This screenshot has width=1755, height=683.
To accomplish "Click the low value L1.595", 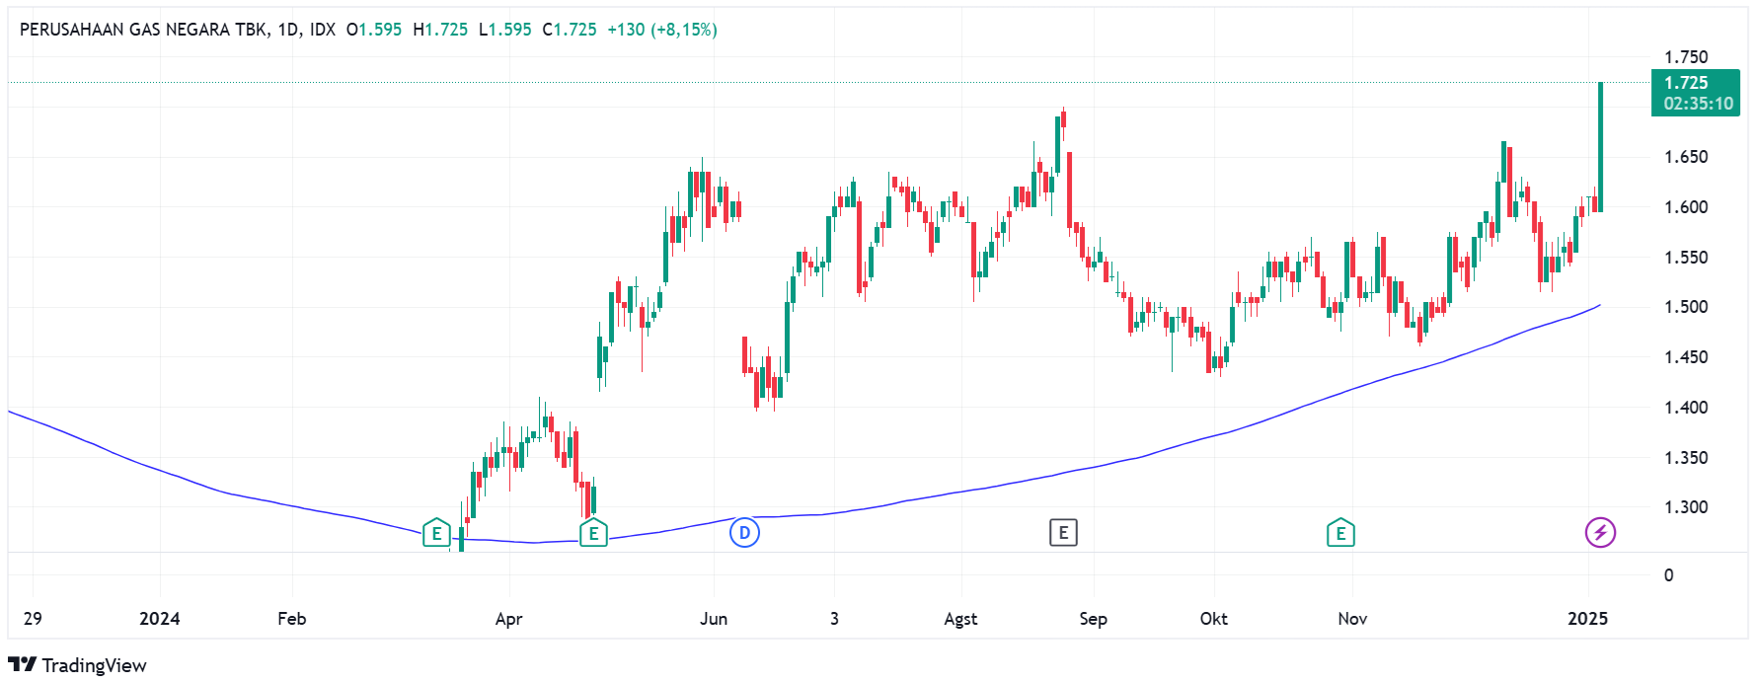I will pos(505,30).
